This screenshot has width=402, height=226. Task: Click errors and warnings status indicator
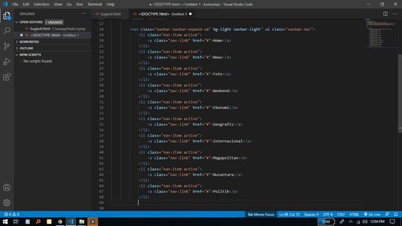click(11, 215)
